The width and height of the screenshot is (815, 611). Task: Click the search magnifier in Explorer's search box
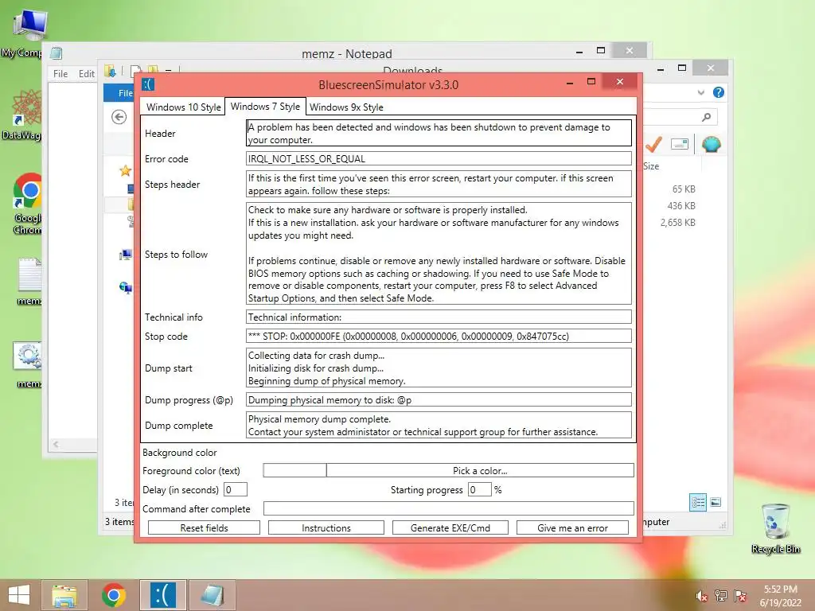pos(706,118)
